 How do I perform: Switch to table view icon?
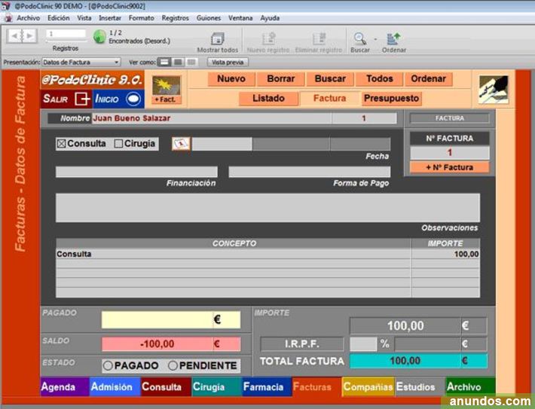191,62
